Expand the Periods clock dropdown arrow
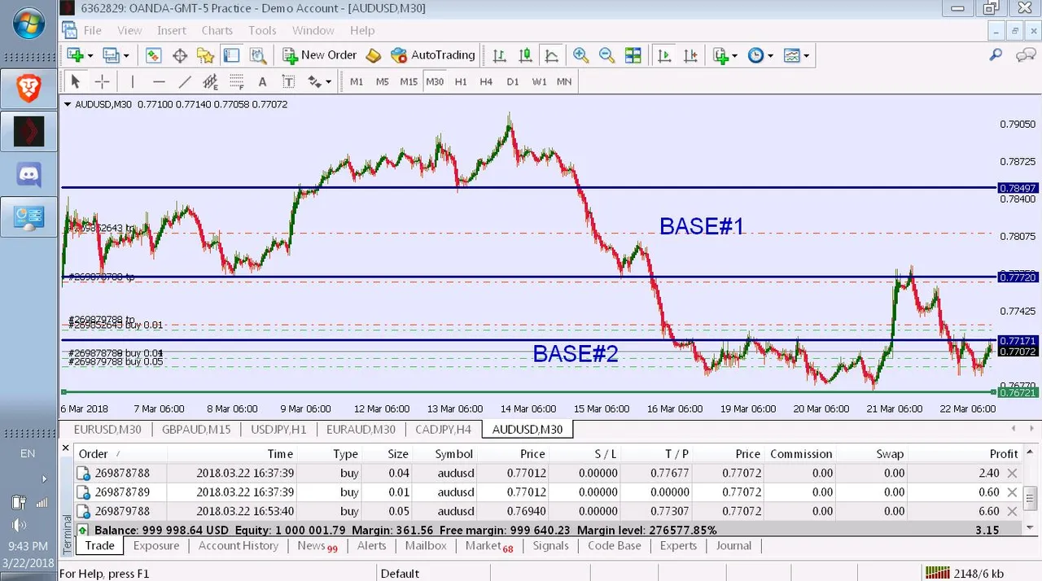1042x581 pixels. (771, 55)
